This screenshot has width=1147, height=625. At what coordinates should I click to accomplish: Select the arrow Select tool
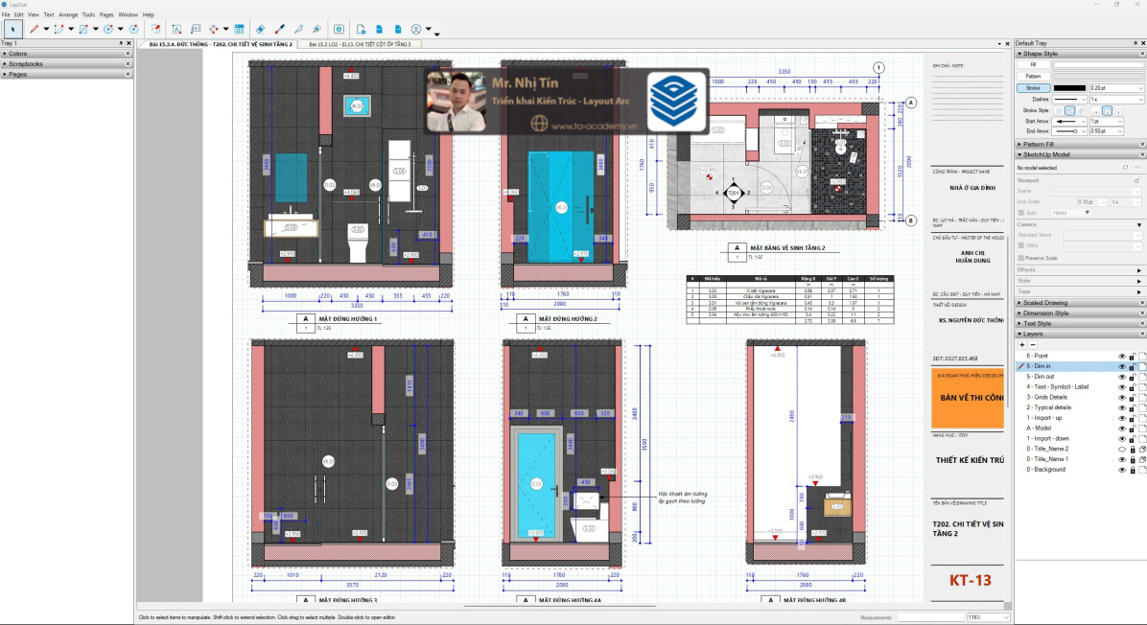pos(12,30)
